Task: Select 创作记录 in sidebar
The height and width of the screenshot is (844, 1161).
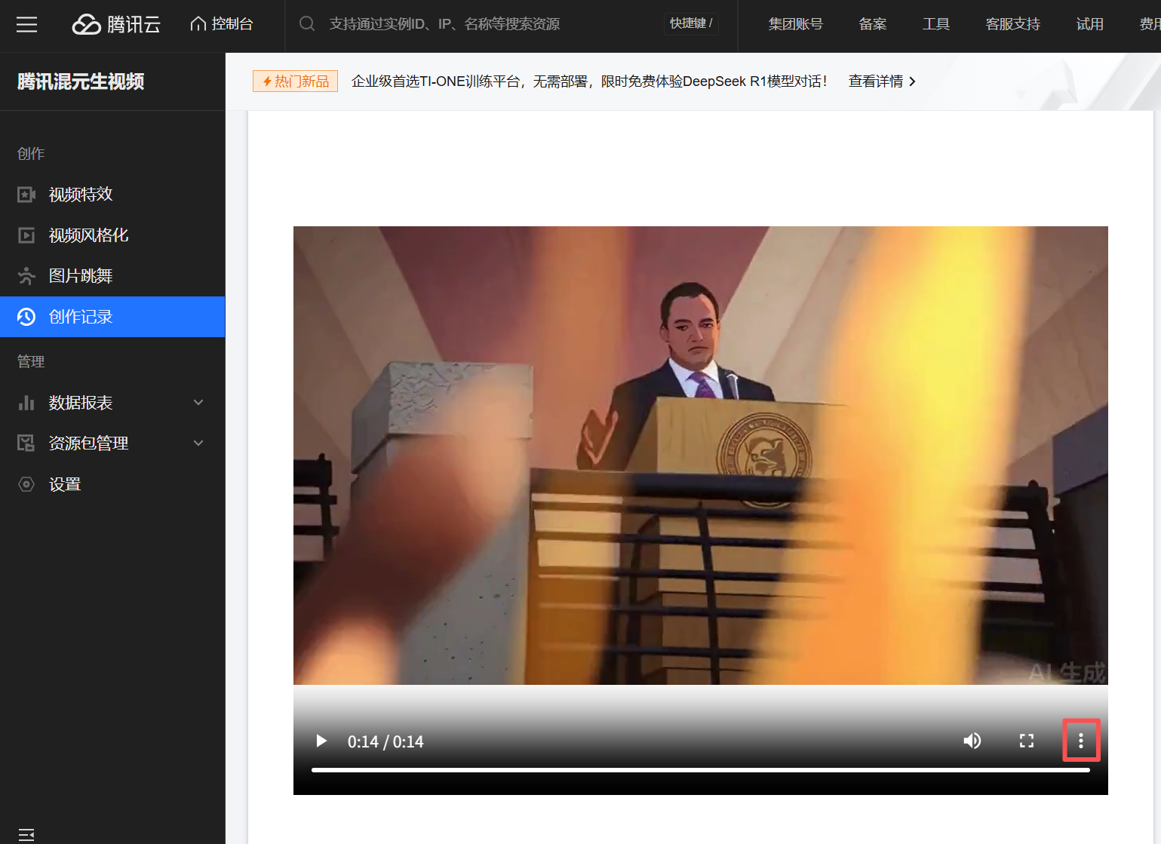Action: coord(112,317)
